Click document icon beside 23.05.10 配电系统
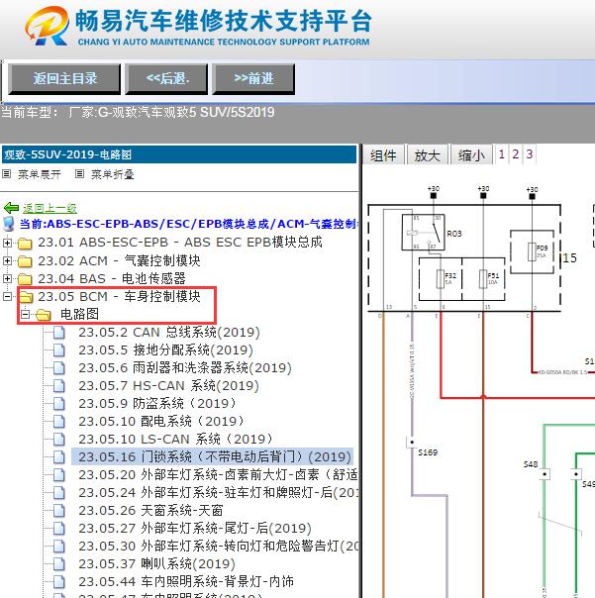Screen dimensions: 595x598 tap(59, 422)
